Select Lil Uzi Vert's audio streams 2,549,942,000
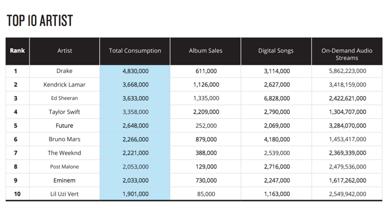The width and height of the screenshot is (387, 210). tap(346, 194)
